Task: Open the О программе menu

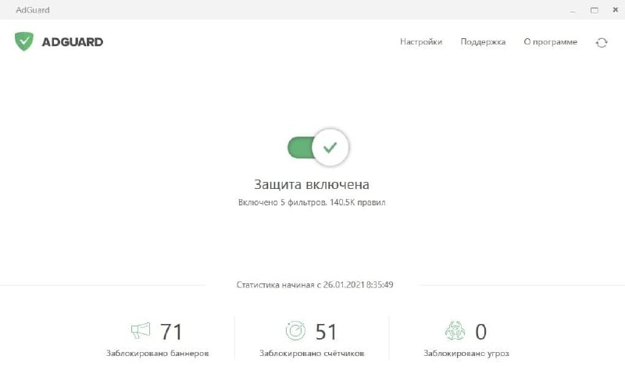Action: point(551,42)
